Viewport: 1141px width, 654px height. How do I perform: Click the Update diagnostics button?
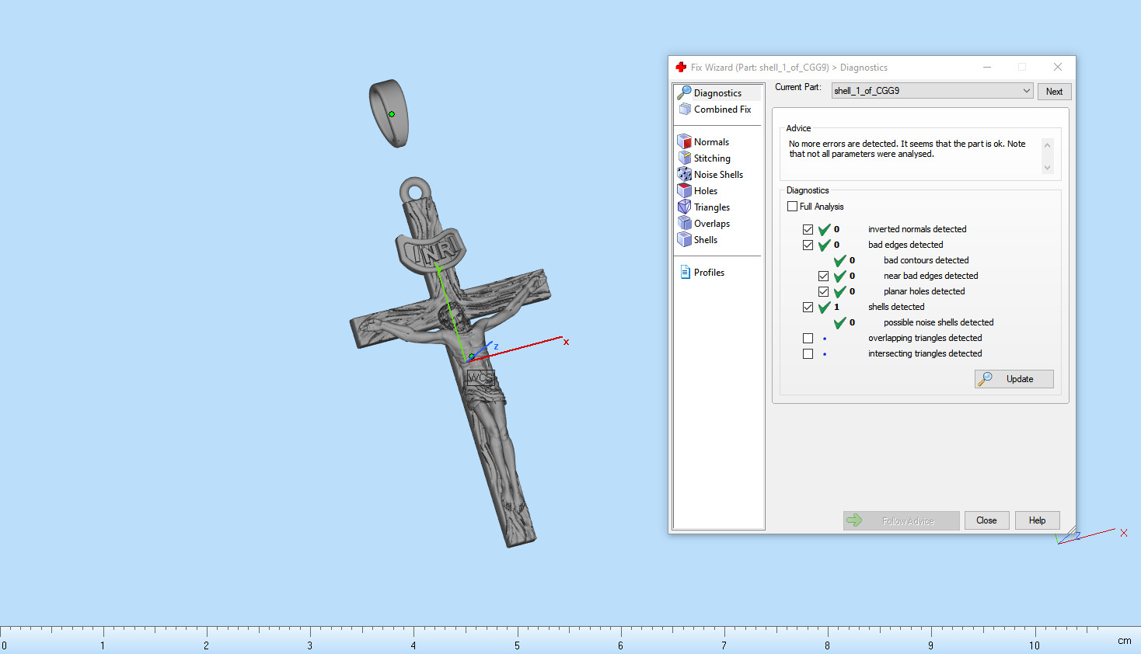(1014, 379)
